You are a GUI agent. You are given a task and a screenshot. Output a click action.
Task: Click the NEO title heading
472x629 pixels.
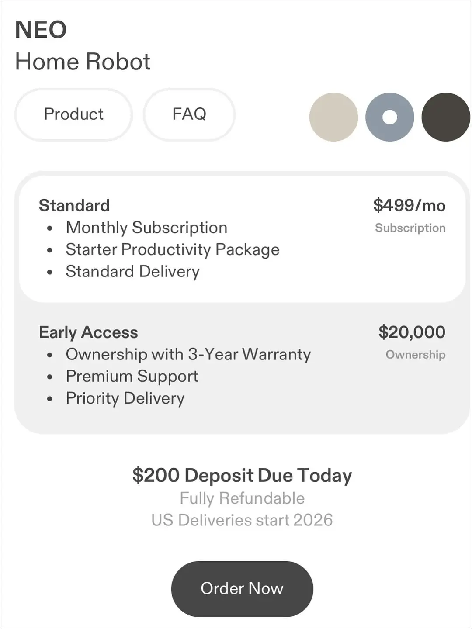[x=41, y=30]
